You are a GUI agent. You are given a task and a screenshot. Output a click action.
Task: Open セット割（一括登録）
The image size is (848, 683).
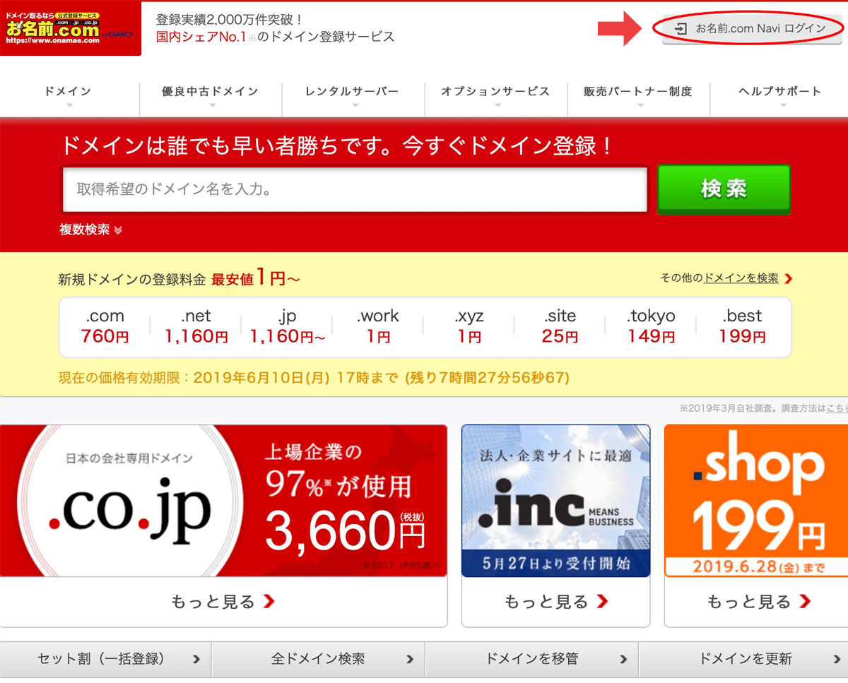click(105, 660)
